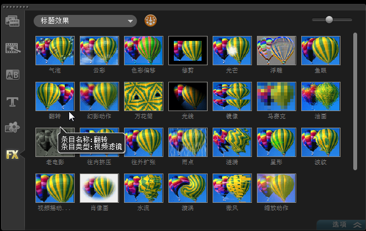Select the 漩涡 whirlpool filter thumbnail
The height and width of the screenshot is (231, 366).
coord(188,188)
